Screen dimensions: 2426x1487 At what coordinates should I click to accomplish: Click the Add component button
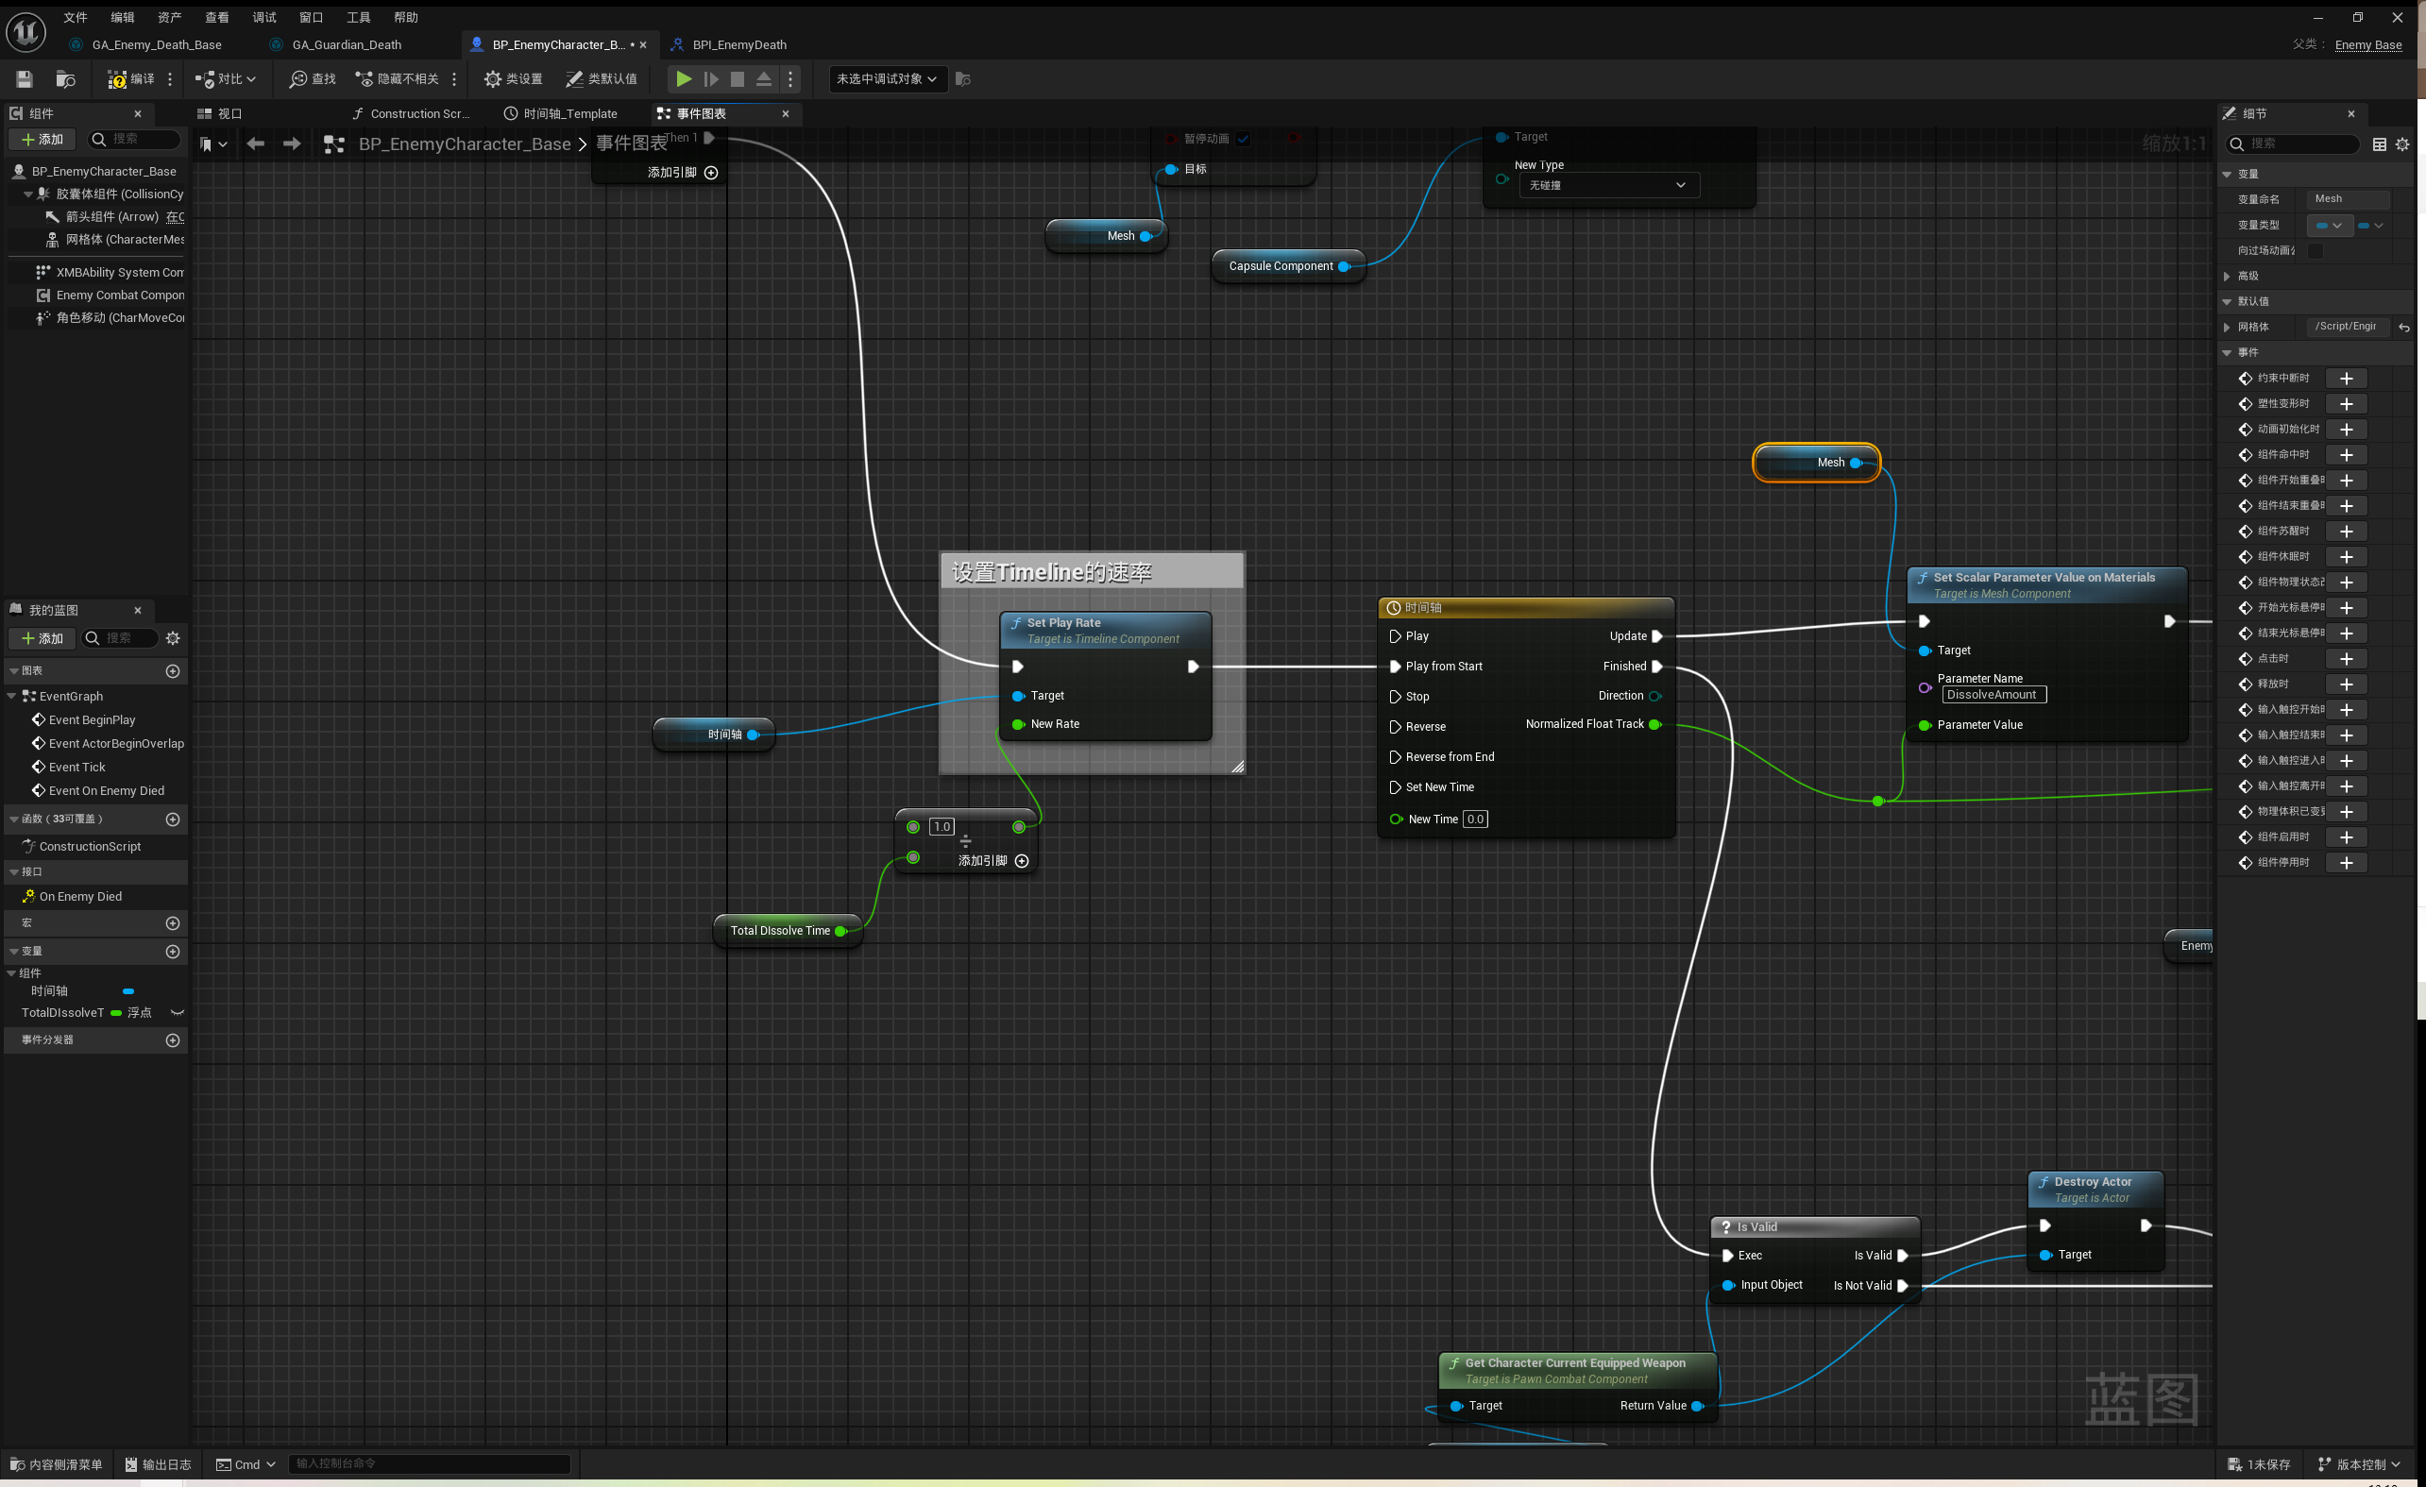42,139
